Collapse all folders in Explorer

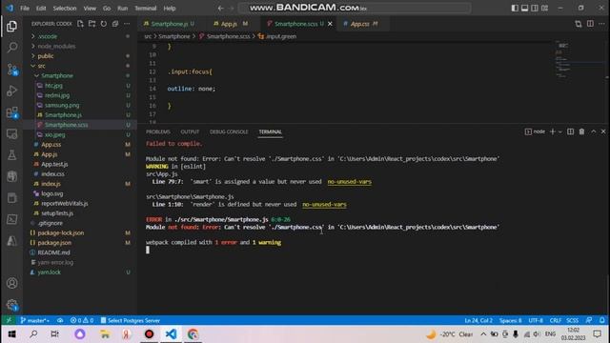click(x=115, y=24)
